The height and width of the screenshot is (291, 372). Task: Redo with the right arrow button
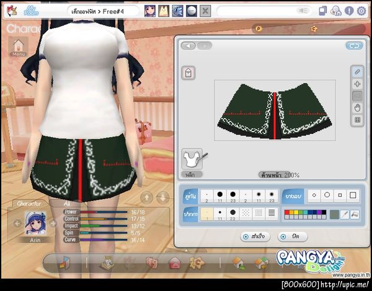coord(204,45)
